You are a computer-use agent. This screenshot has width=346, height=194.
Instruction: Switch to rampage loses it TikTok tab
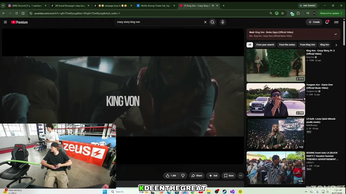(113, 6)
